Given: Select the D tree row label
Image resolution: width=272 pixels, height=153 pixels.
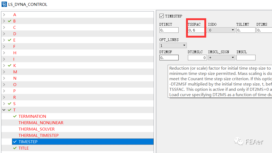Looking at the screenshot, I should coord(15,34).
